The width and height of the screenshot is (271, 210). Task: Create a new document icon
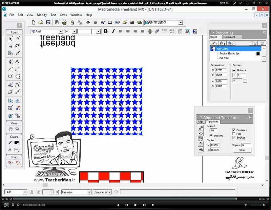[x=34, y=22]
